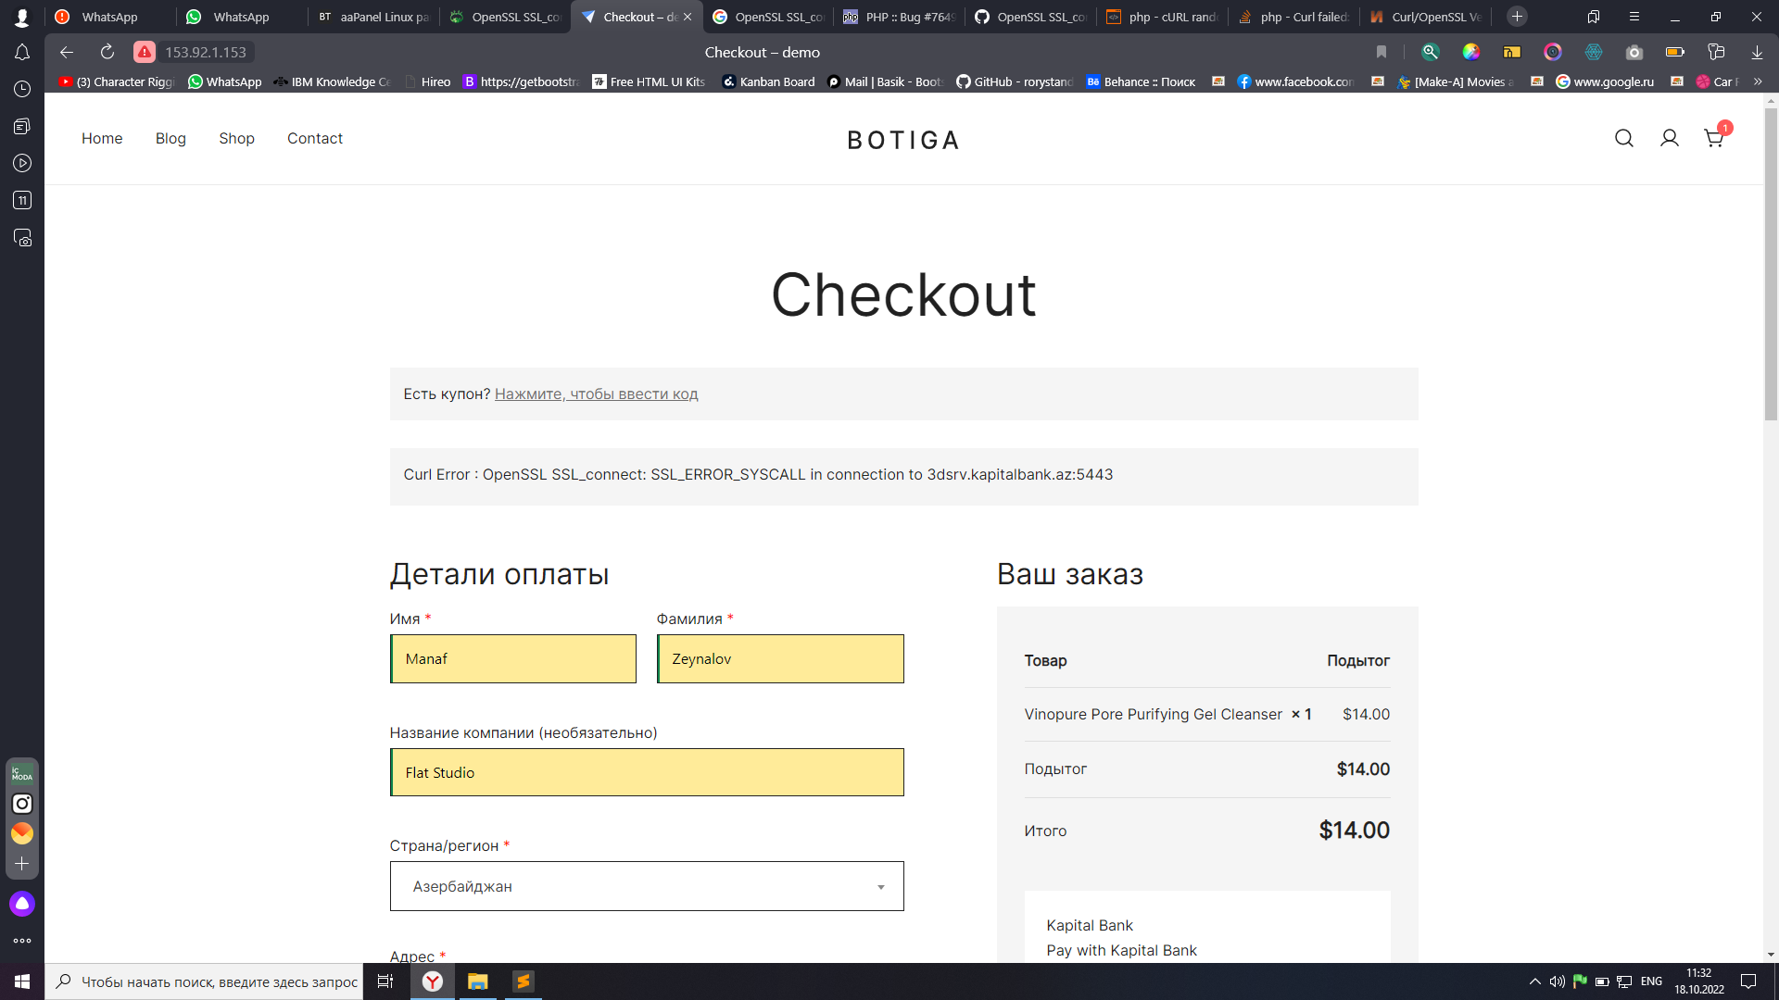1779x1000 pixels.
Task: Click the Имя first name field
Action: pyautogui.click(x=513, y=659)
